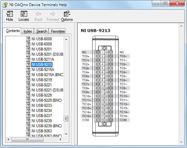Select the NI USB-9201 topic
Viewport: 187px width, 148px height.
(x=42, y=49)
